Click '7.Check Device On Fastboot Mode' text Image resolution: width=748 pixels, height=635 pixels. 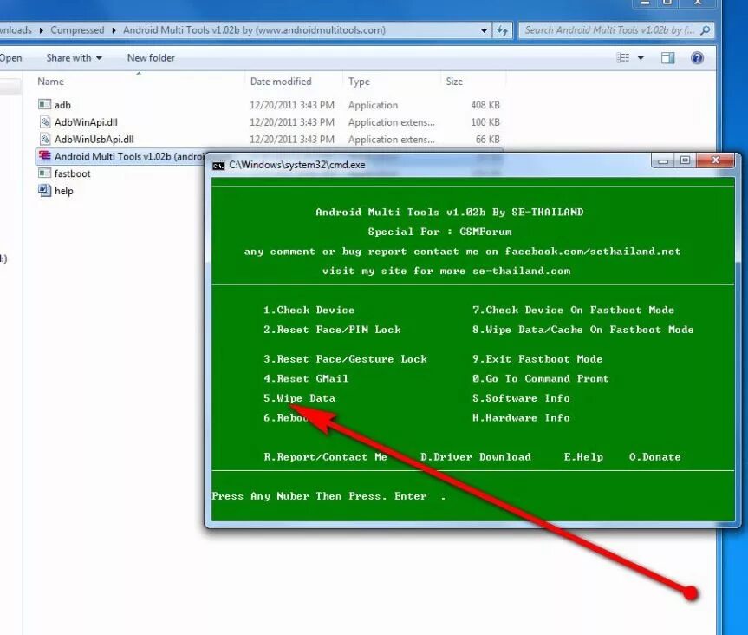(x=573, y=310)
